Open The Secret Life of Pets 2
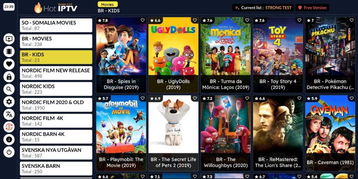Viewport: 358px width, 179px height. tap(173, 133)
